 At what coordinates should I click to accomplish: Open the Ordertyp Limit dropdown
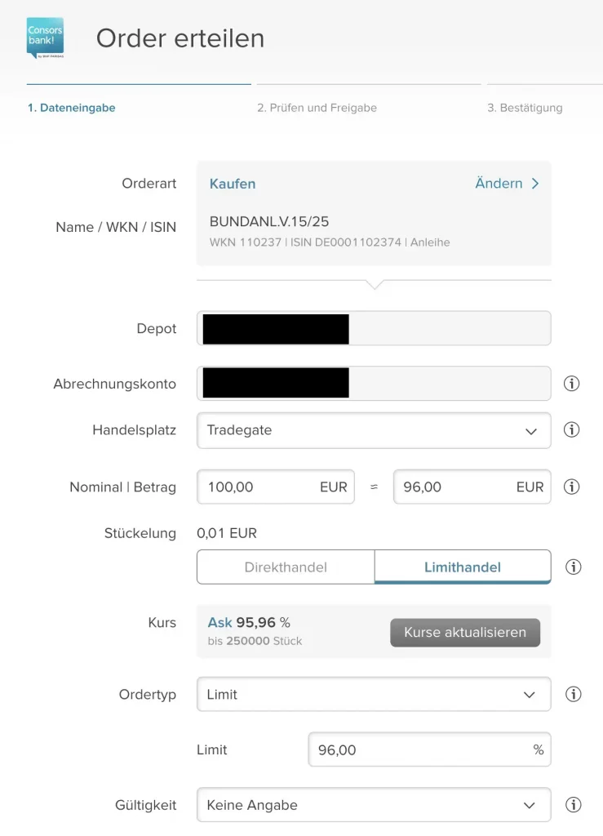[374, 694]
